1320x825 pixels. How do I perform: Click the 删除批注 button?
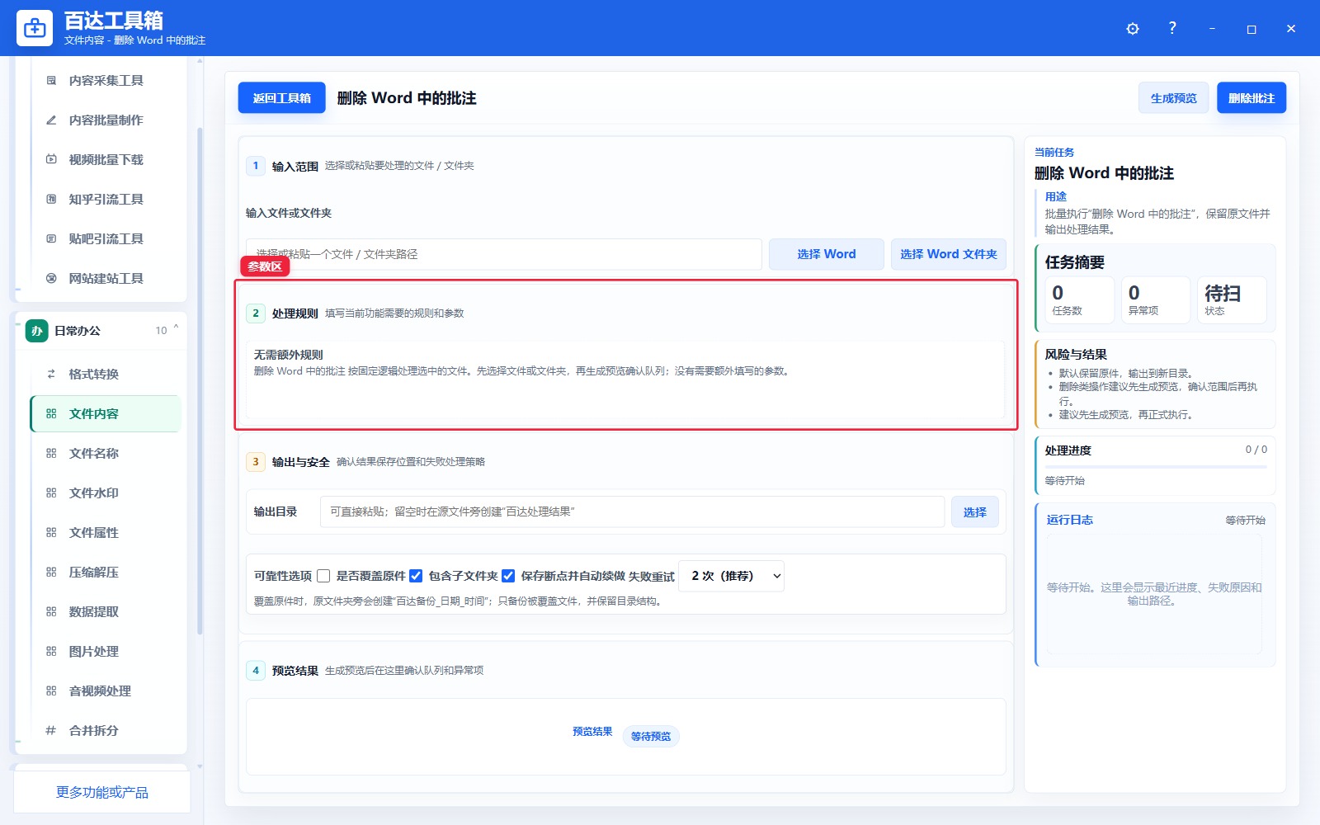(1252, 98)
